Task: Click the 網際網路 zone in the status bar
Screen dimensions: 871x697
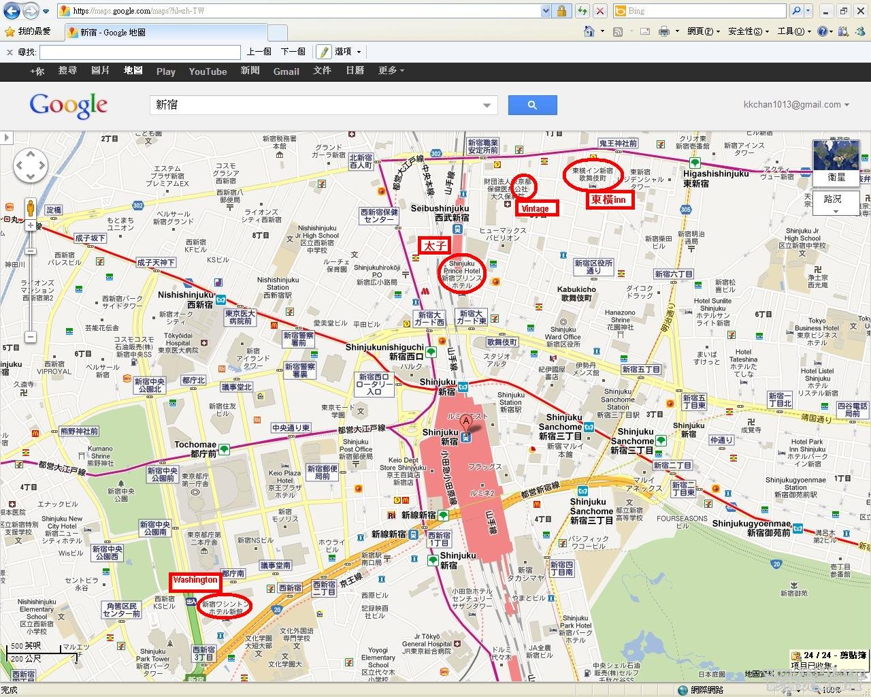Action: [700, 690]
